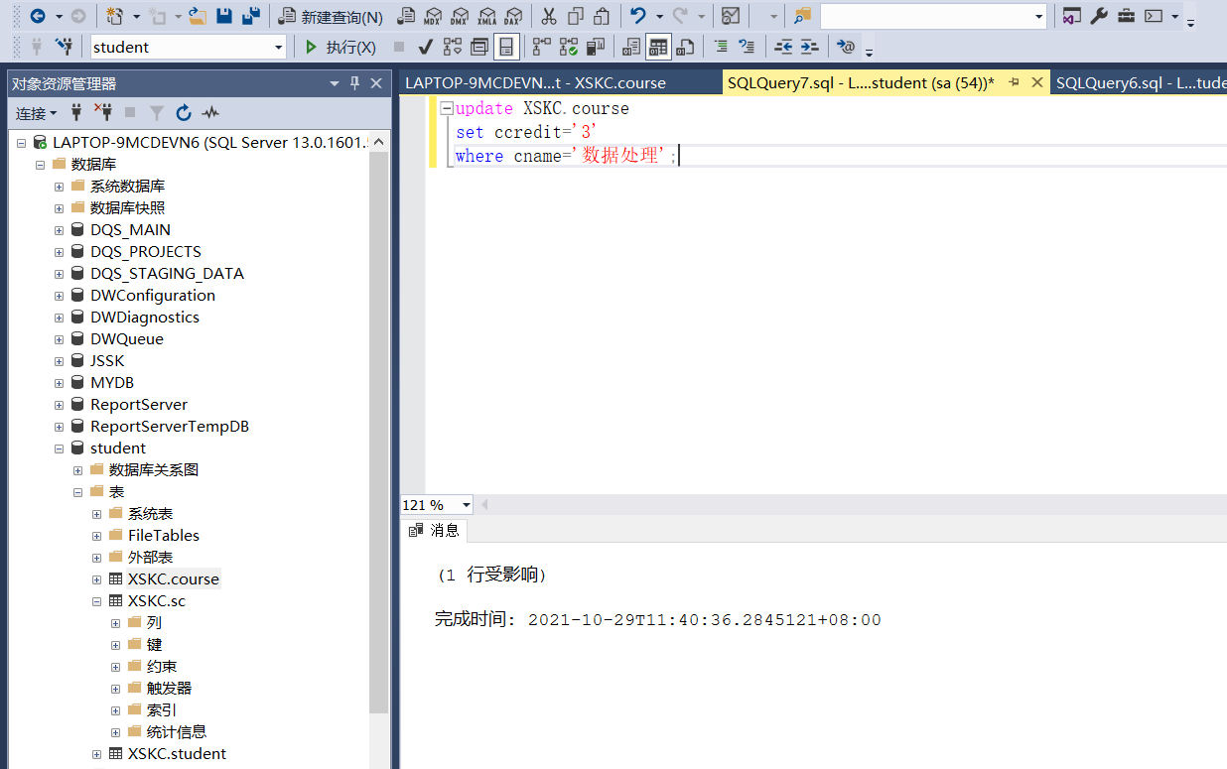Toggle include actual execution plan

[x=541, y=47]
